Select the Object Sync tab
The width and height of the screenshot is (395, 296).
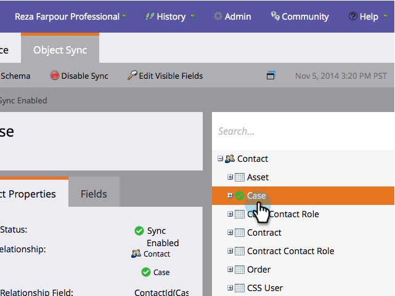[60, 50]
